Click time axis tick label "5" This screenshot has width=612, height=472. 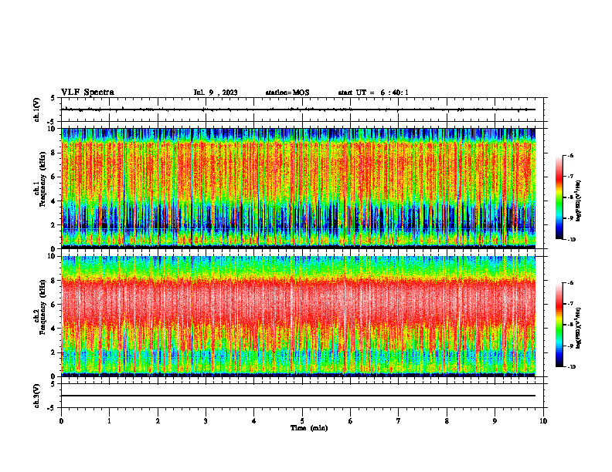tap(302, 421)
